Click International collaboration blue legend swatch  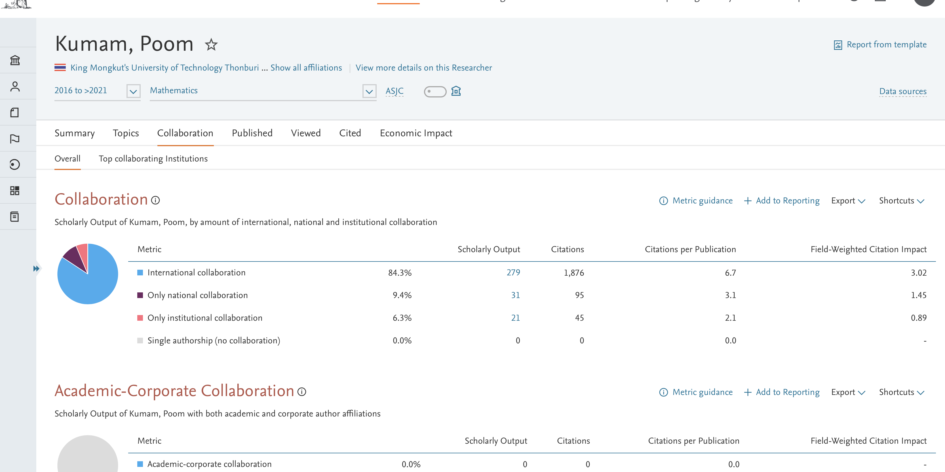click(140, 273)
